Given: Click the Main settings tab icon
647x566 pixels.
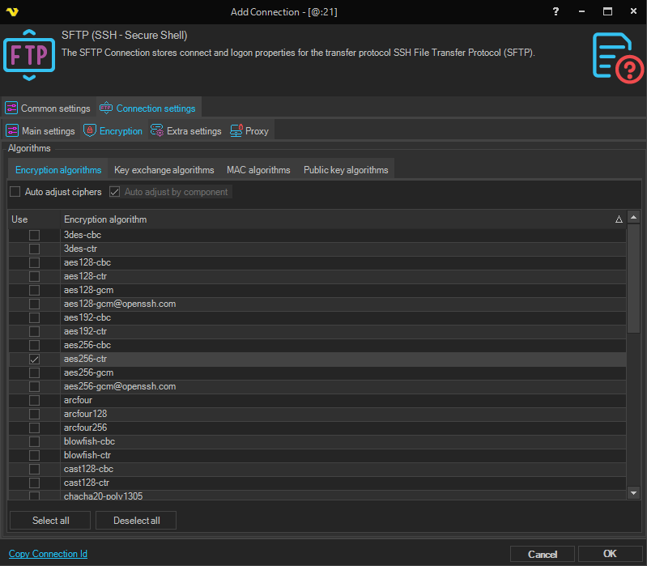Looking at the screenshot, I should point(12,131).
